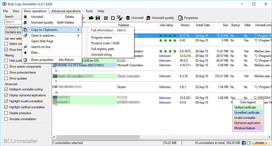Viewport: 272px width, 146px height.
Task: Enable Simulate uninstallation checkbox
Action: (6, 119)
